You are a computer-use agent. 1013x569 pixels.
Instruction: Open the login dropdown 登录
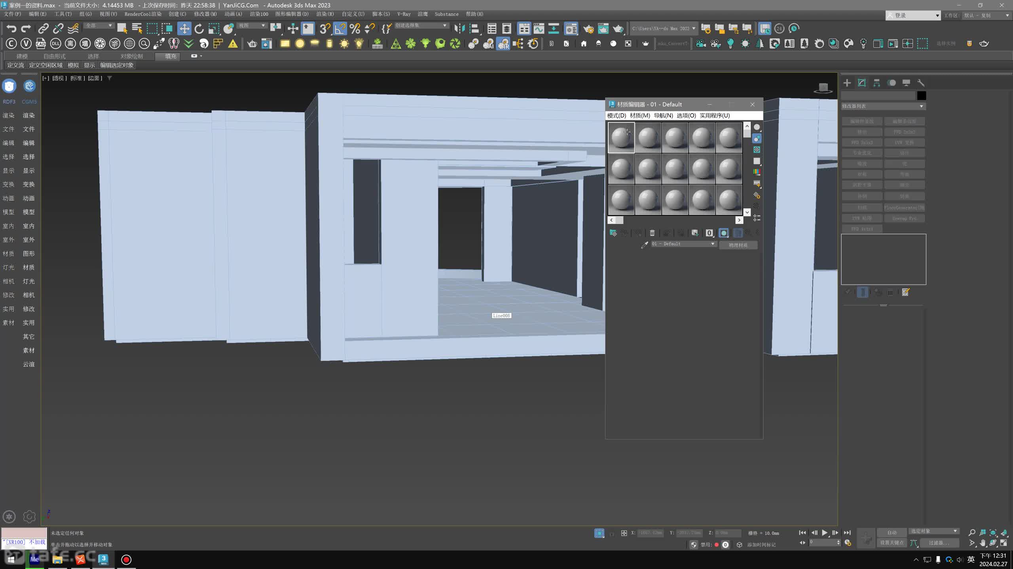(913, 15)
